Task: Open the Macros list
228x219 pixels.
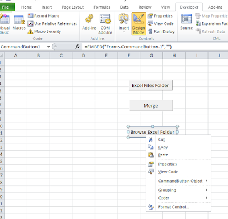Action: point(19,22)
